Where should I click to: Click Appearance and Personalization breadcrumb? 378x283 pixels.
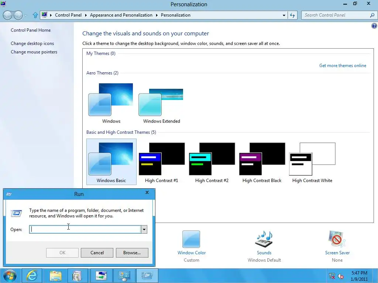click(121, 15)
